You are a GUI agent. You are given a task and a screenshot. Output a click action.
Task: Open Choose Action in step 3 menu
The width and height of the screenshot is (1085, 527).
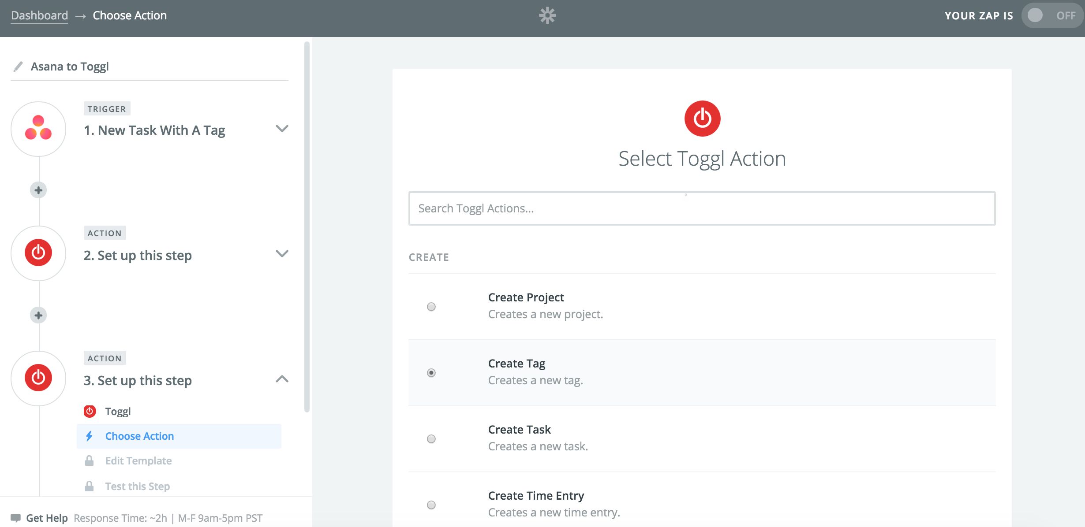pos(179,436)
